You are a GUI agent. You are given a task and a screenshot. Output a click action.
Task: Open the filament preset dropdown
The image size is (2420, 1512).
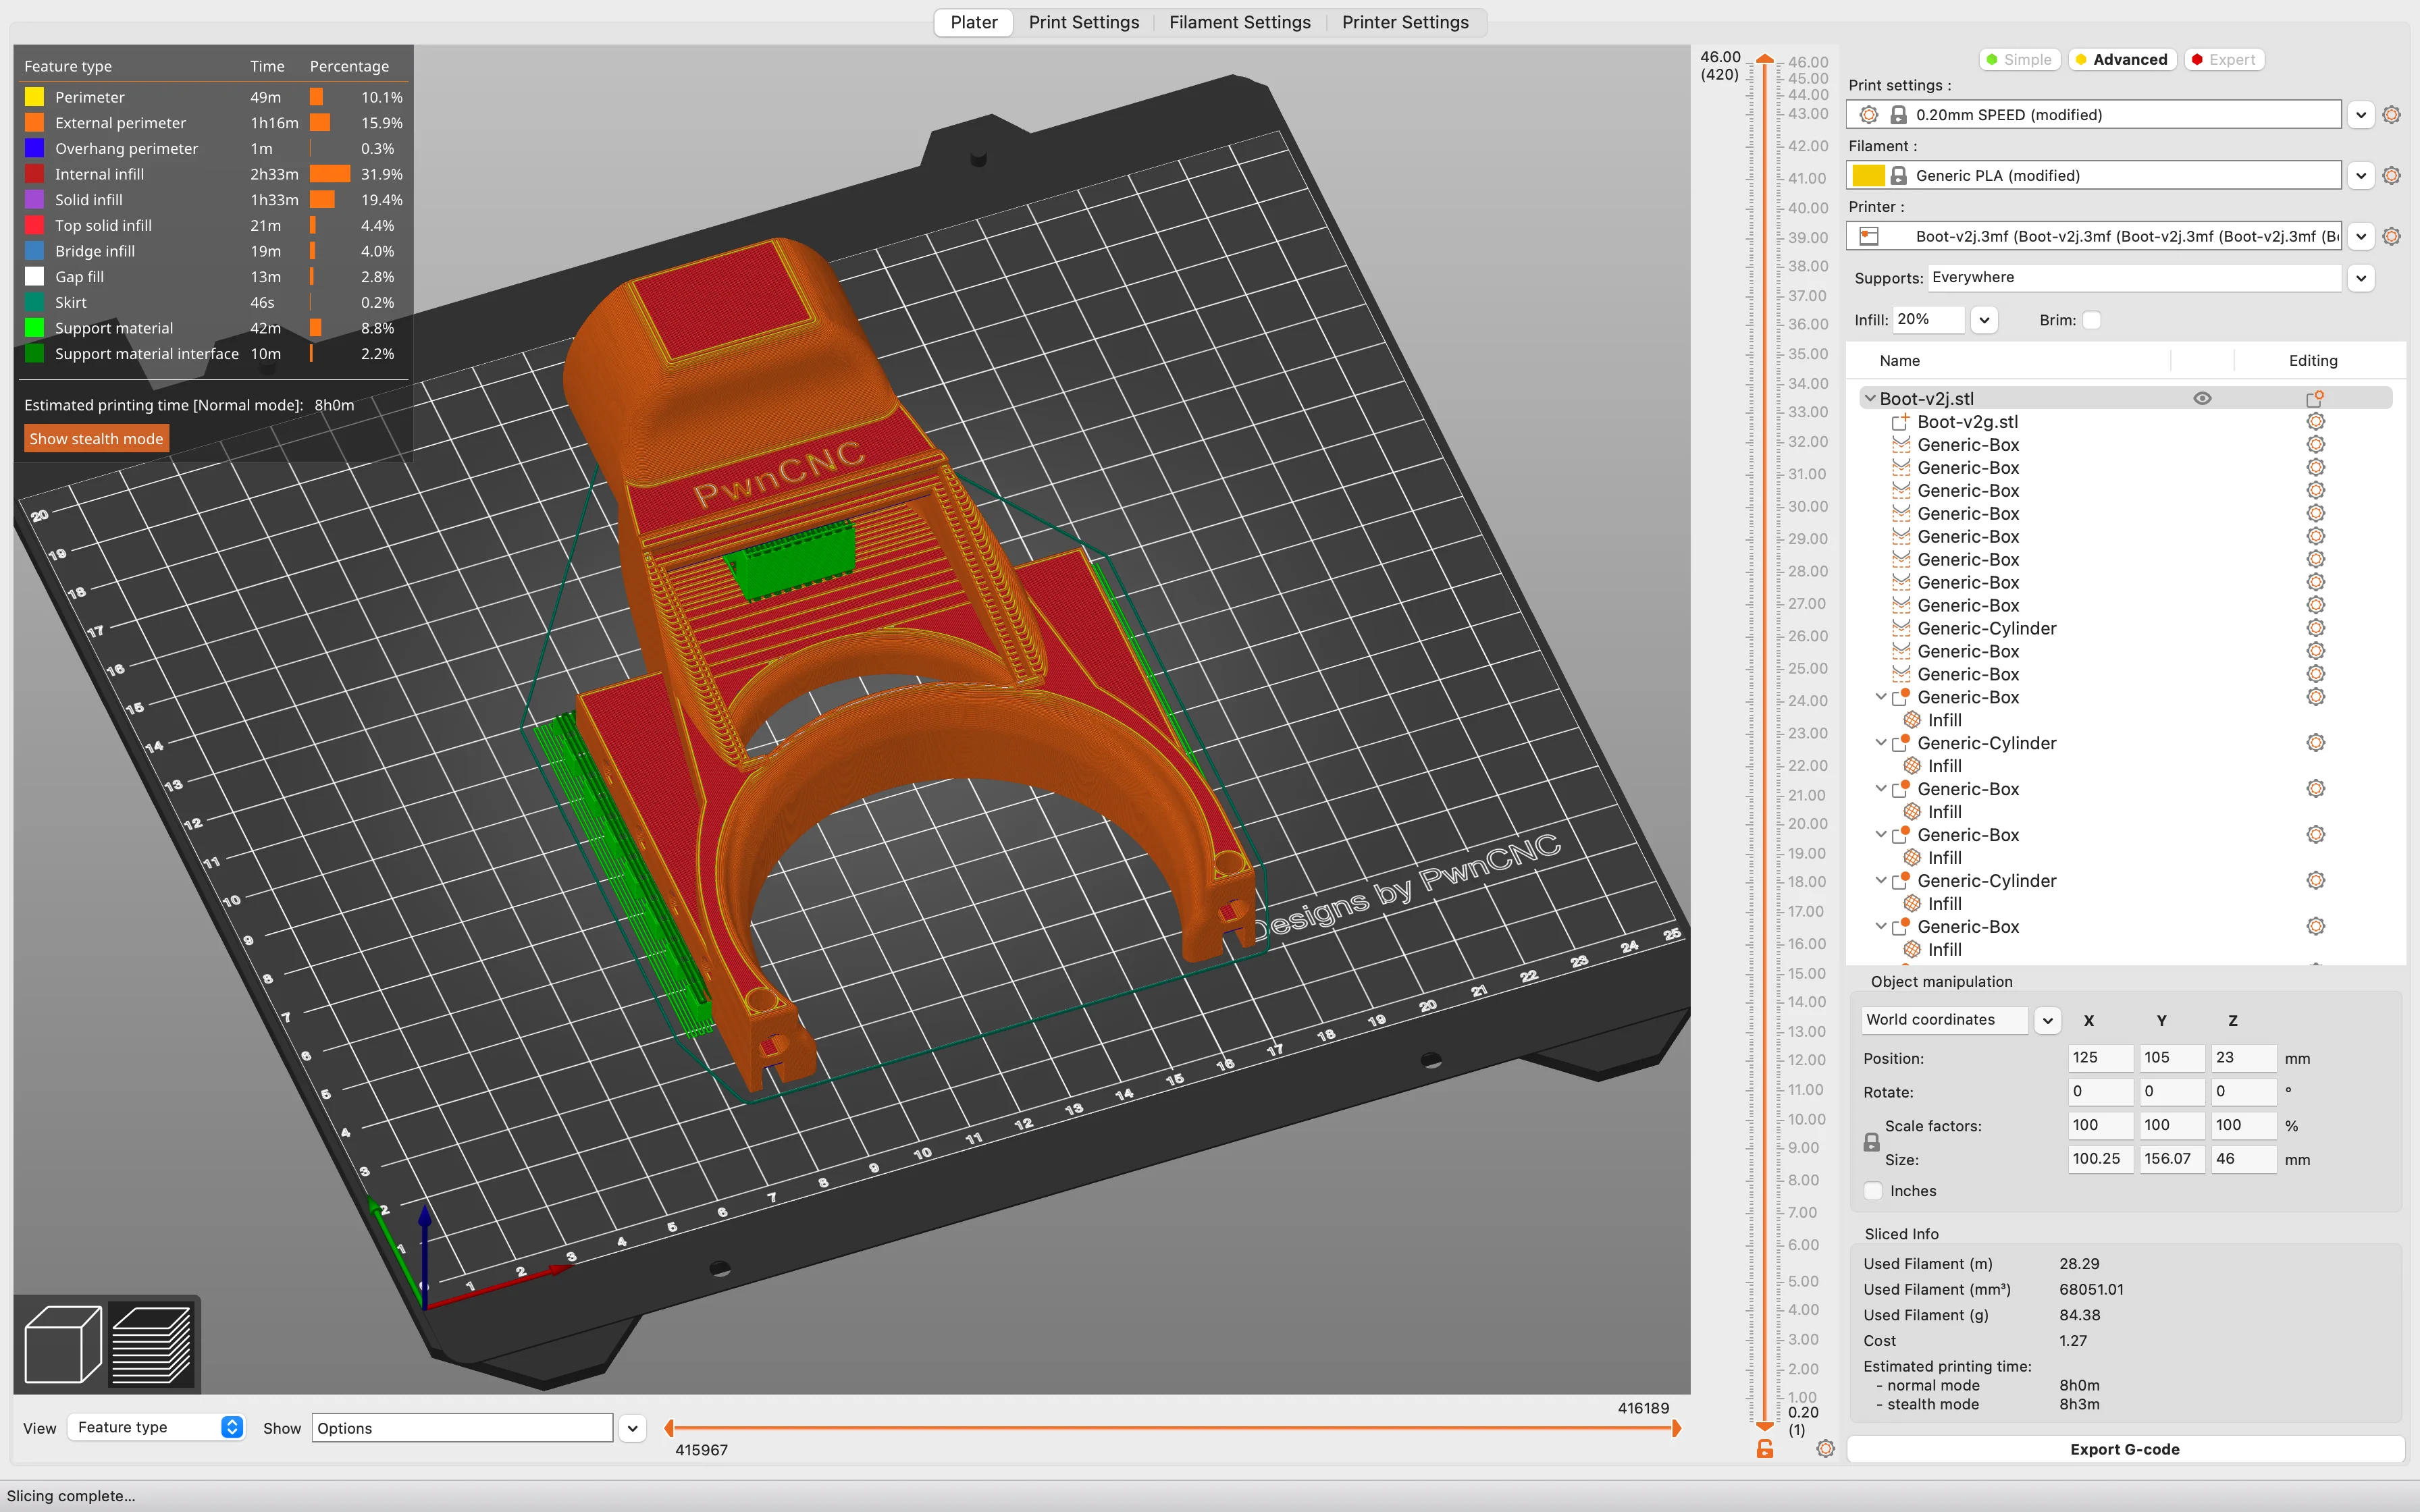2361,176
